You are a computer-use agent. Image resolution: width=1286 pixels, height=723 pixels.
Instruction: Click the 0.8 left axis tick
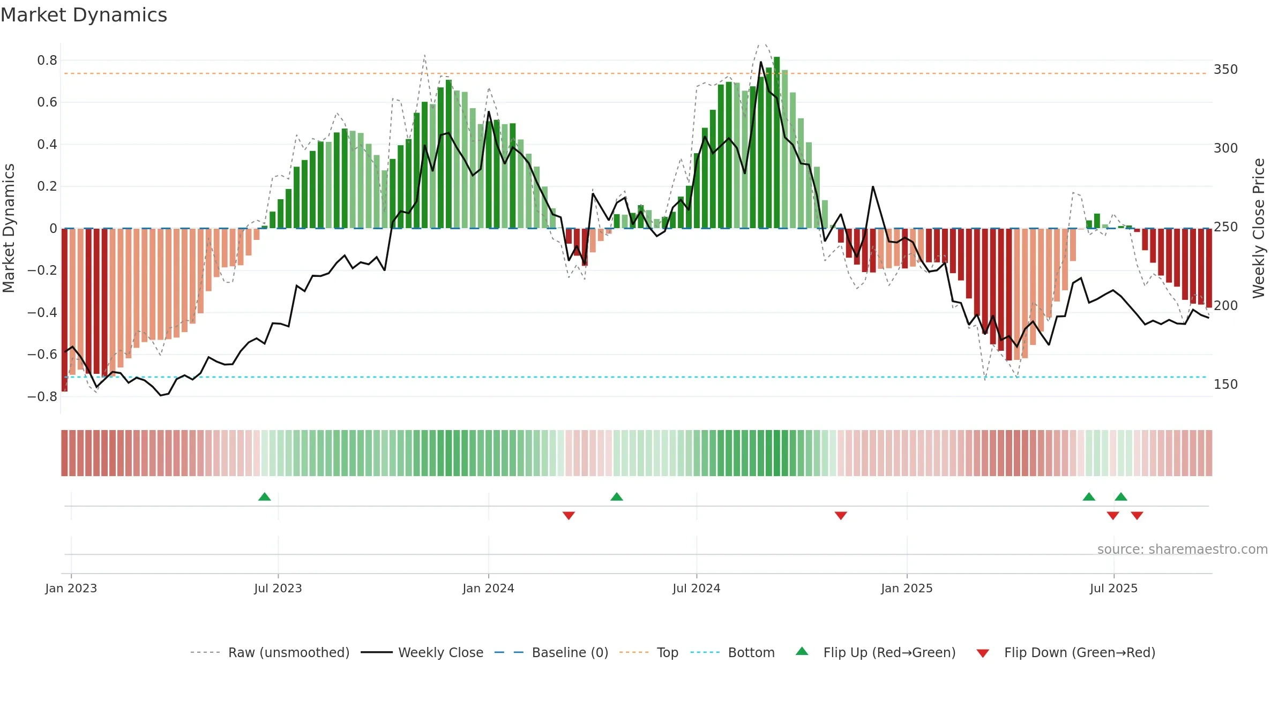(47, 61)
